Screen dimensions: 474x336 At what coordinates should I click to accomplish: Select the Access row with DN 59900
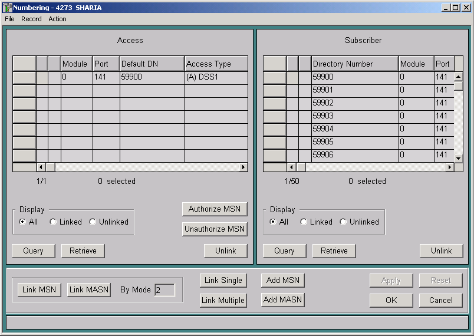(x=24, y=77)
